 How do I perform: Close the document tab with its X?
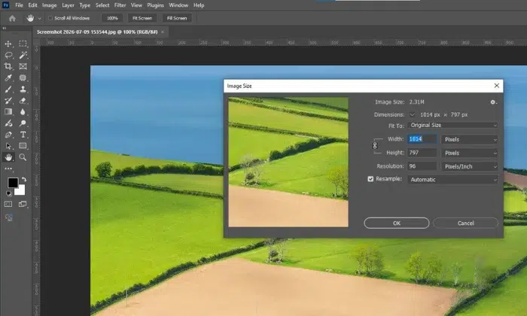click(163, 32)
